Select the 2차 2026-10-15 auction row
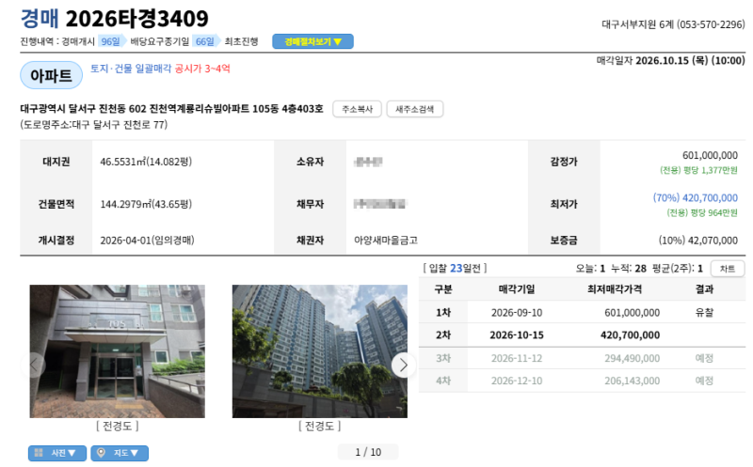Viewport: 753px width, 467px height. coord(582,335)
